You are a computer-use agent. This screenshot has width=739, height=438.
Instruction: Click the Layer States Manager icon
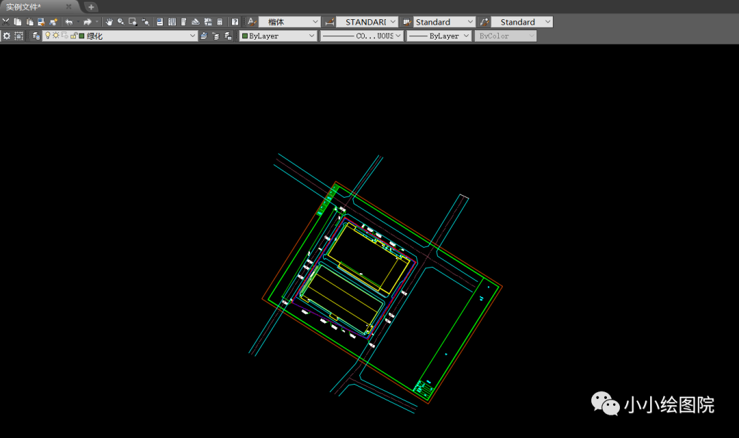(228, 36)
